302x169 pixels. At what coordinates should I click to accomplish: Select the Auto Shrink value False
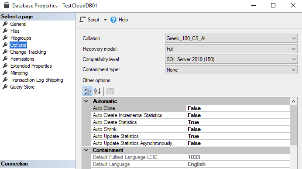click(x=238, y=129)
